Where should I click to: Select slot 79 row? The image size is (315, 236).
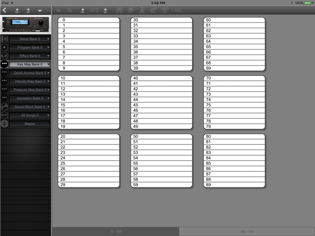point(234,126)
